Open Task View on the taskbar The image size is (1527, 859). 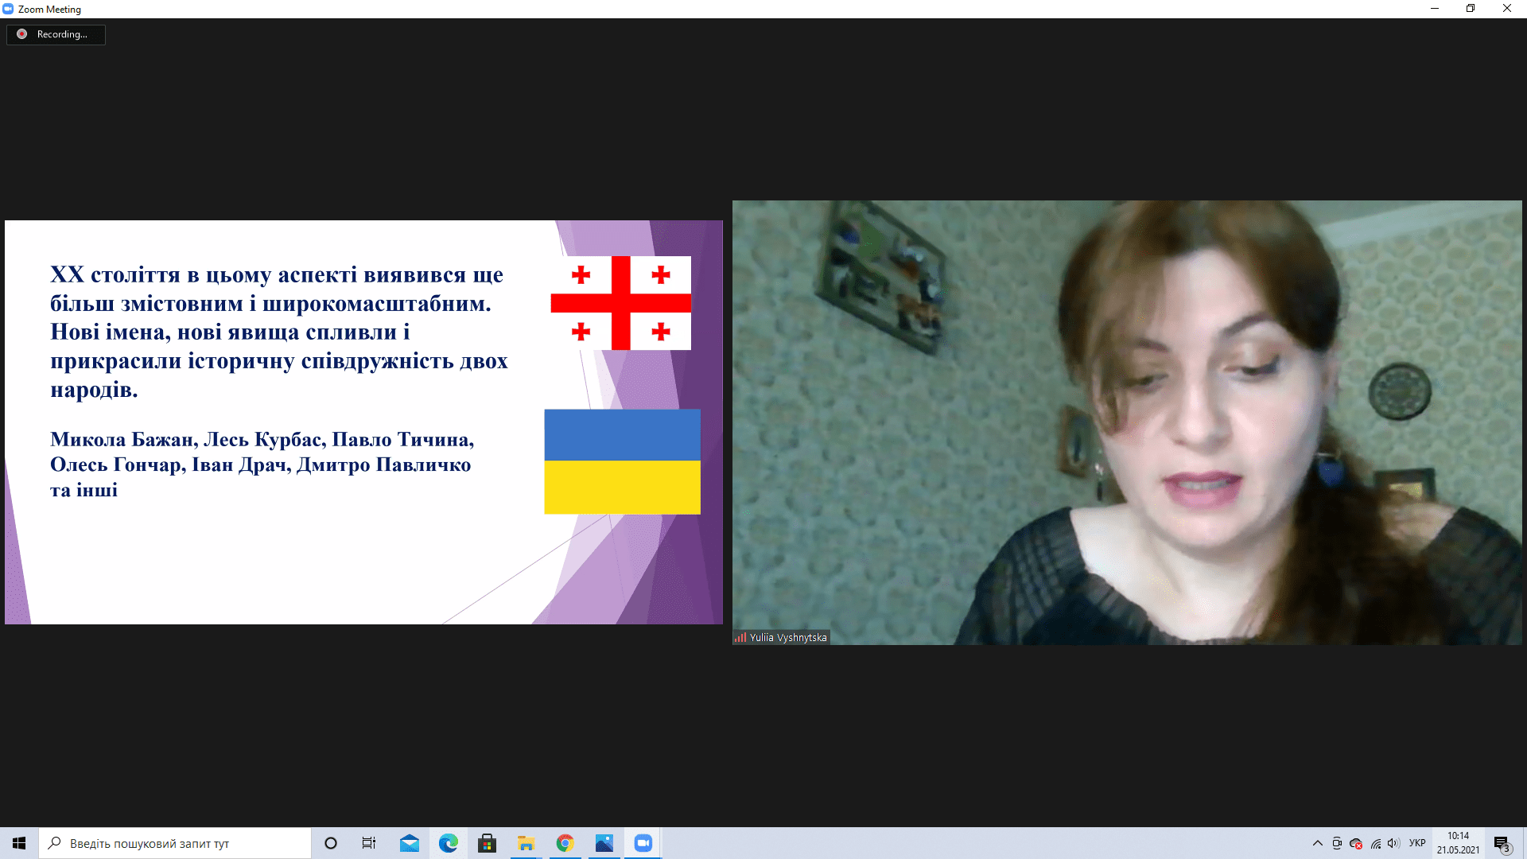(x=369, y=843)
